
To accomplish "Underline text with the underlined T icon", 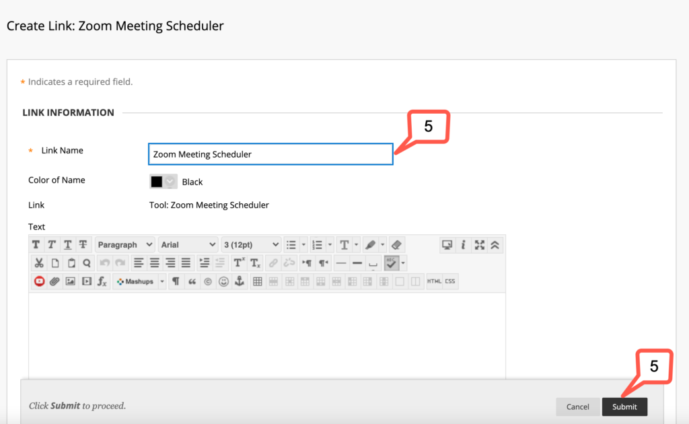I will [x=68, y=245].
